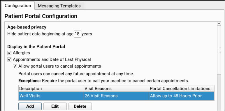Click the Description column header
Viewport: 225px width, 111px height.
pos(51,89)
